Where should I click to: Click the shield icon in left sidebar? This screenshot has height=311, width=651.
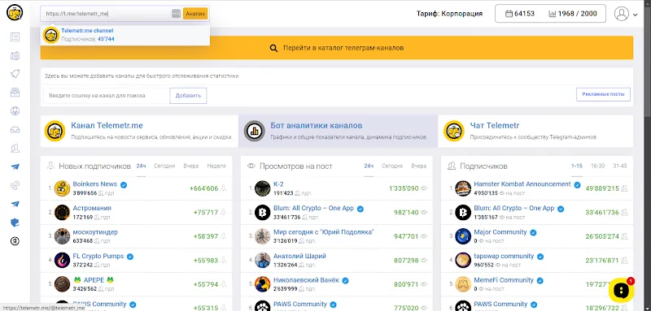[x=15, y=222]
